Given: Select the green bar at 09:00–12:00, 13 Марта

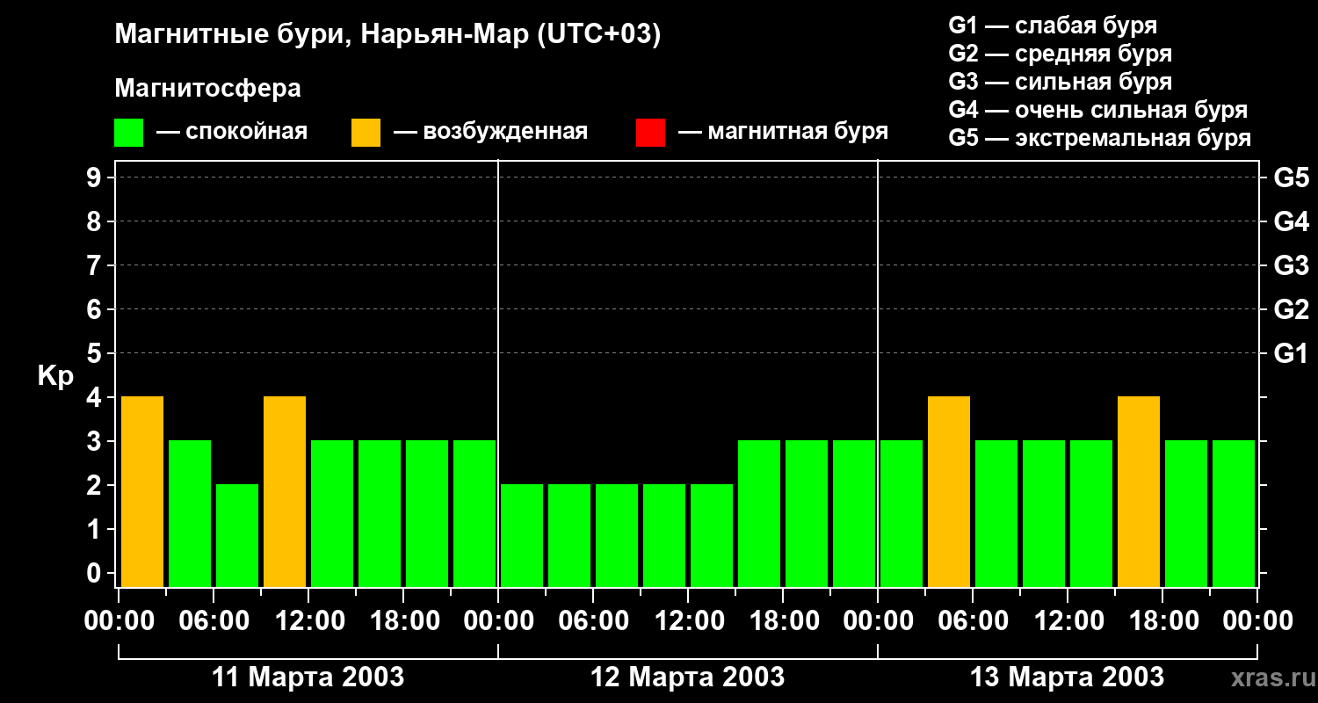Looking at the screenshot, I should click(x=1044, y=513).
